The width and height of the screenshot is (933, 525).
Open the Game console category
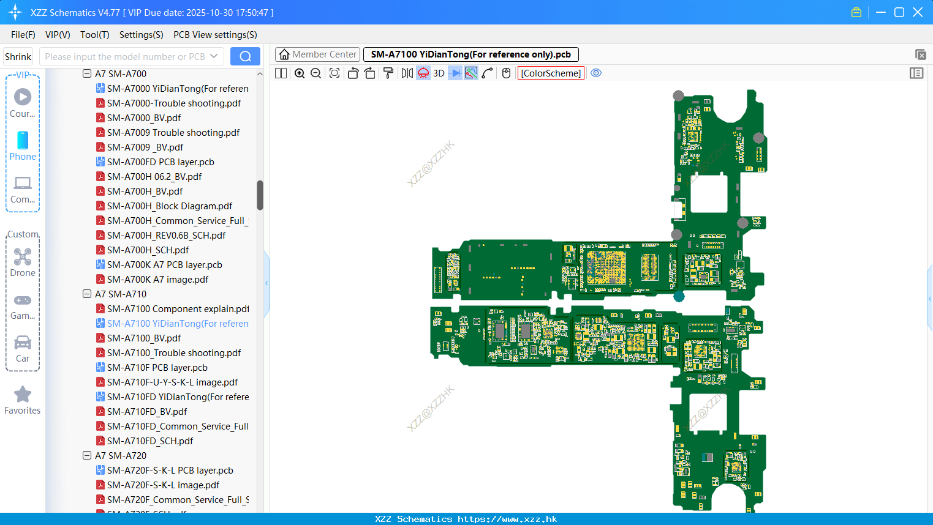[x=23, y=306]
